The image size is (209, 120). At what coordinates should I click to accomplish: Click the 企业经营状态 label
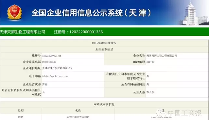click(32, 84)
